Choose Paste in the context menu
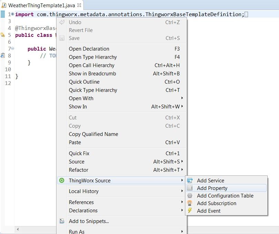This screenshot has height=234, width=279. [75, 142]
